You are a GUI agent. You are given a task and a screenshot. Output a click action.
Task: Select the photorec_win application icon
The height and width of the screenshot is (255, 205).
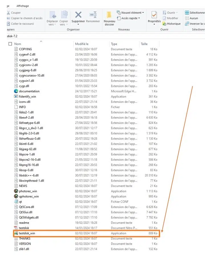[16, 191]
